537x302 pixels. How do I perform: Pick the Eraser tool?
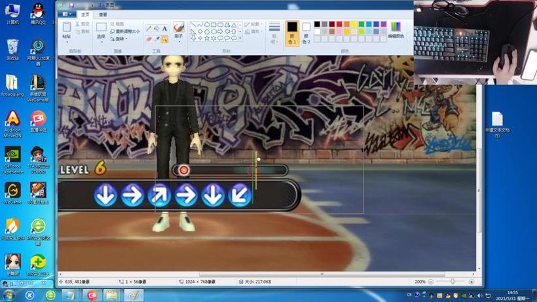[149, 39]
